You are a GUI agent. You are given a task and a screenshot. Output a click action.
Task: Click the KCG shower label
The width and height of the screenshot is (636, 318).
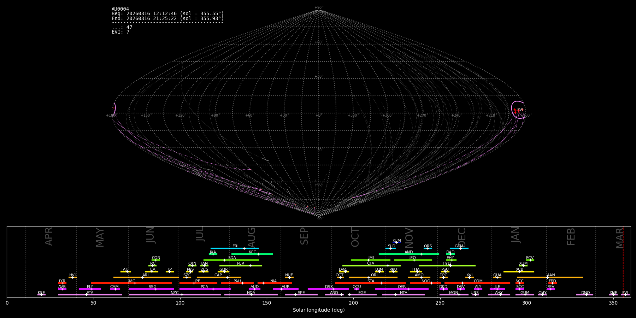tap(253, 252)
